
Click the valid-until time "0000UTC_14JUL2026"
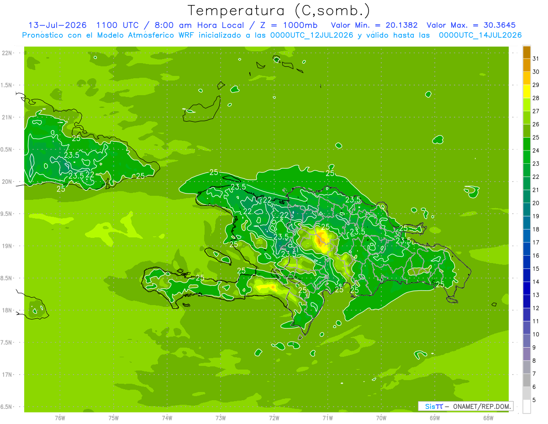pos(480,35)
